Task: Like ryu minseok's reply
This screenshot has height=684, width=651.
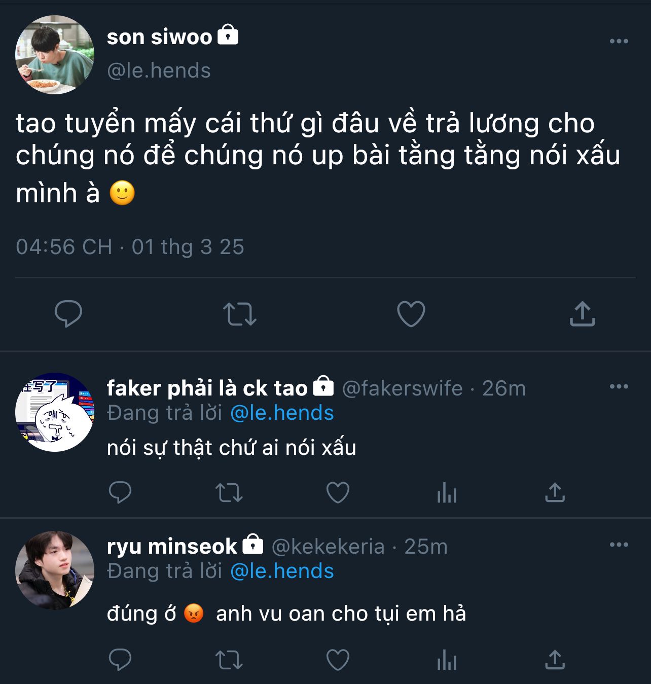Action: point(338,660)
